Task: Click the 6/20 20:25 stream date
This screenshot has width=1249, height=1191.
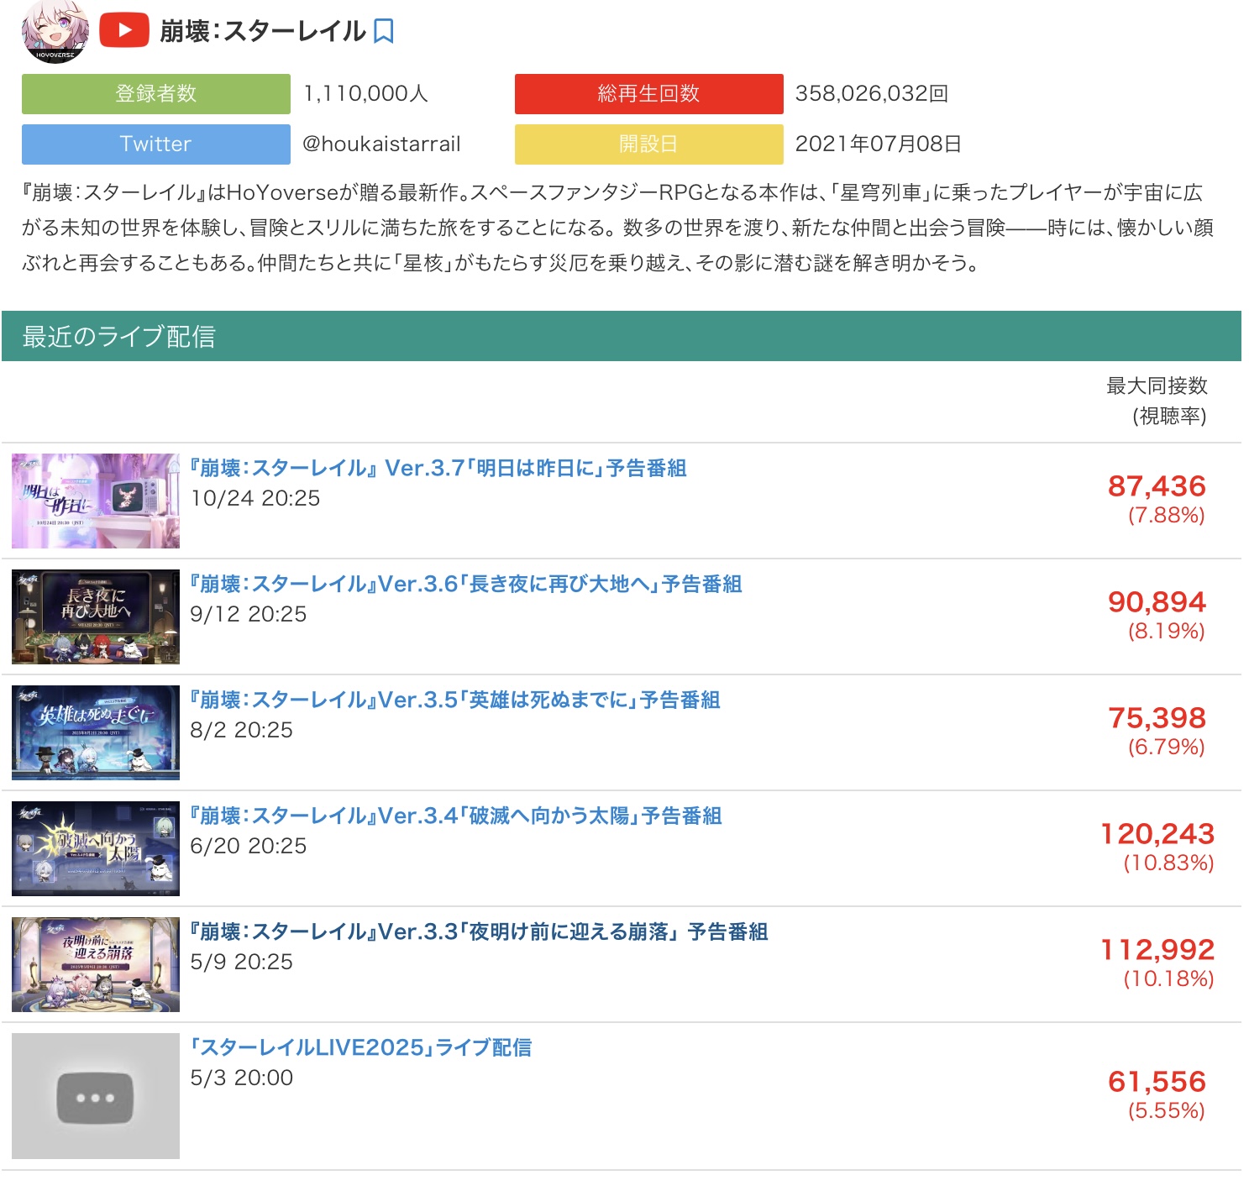Action: pos(249,846)
